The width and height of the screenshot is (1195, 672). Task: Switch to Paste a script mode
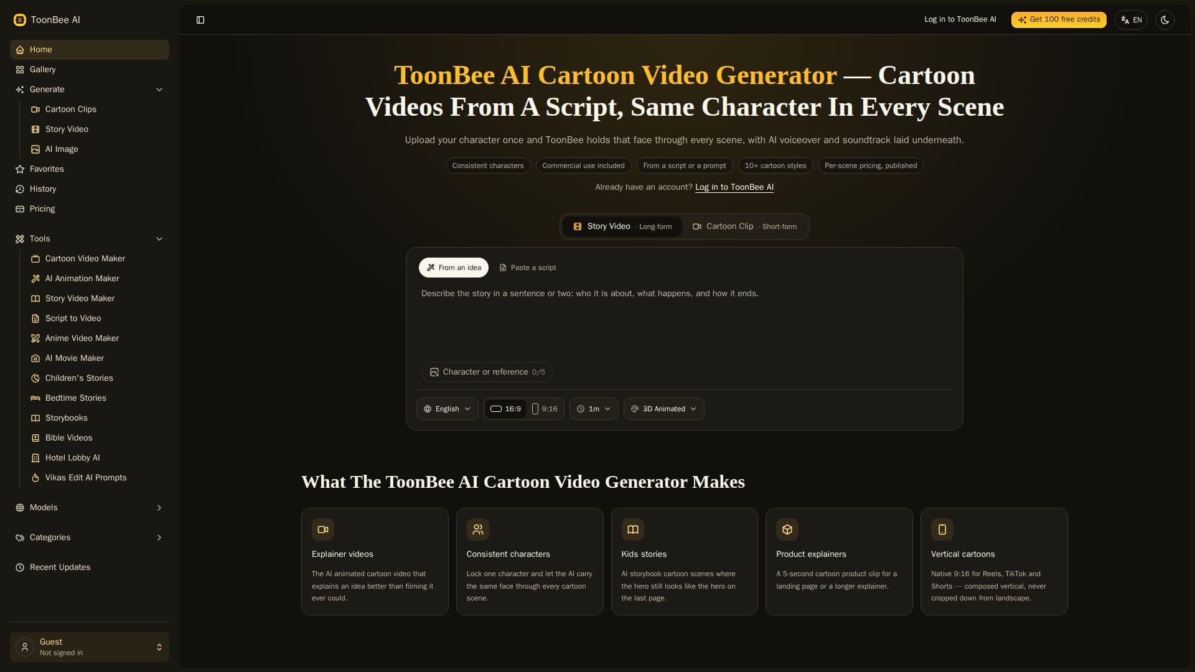[528, 268]
